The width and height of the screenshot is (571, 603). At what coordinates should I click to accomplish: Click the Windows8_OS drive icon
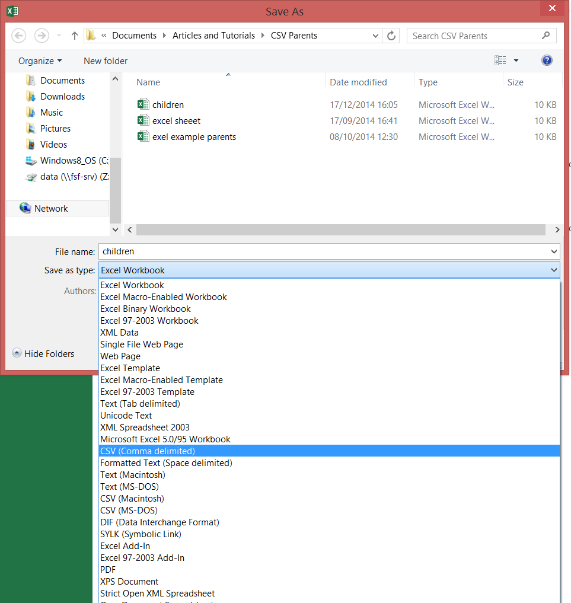[x=31, y=161]
